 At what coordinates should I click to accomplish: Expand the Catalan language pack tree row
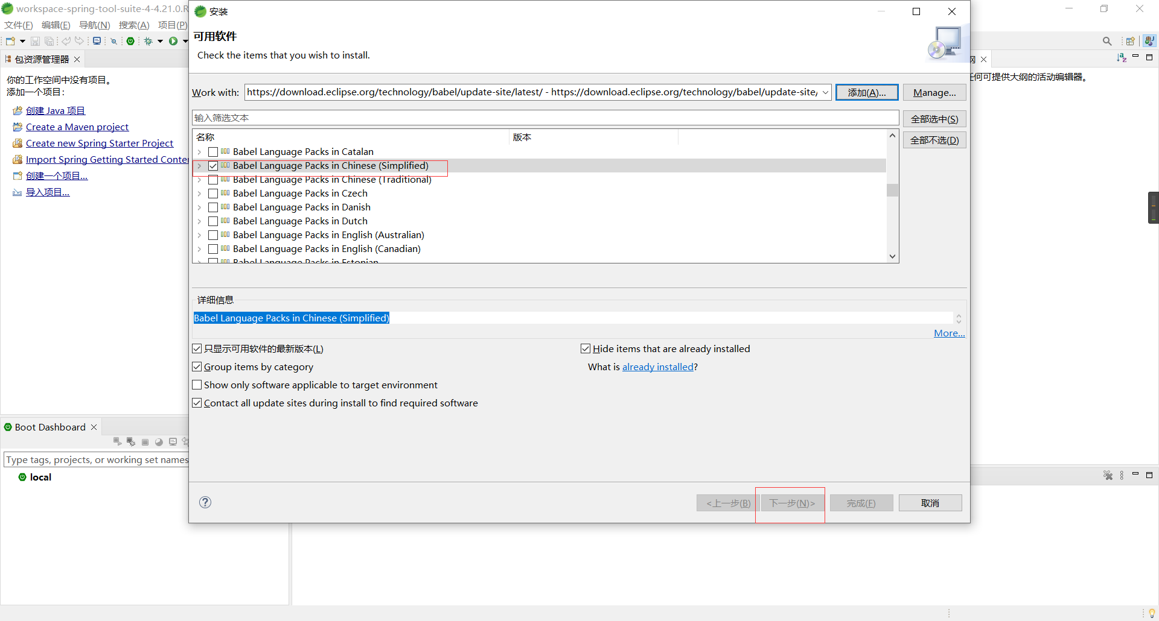(200, 152)
